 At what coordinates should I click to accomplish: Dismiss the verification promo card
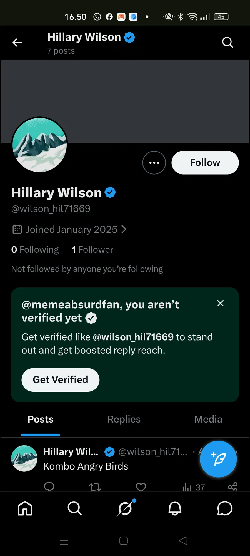point(221,303)
